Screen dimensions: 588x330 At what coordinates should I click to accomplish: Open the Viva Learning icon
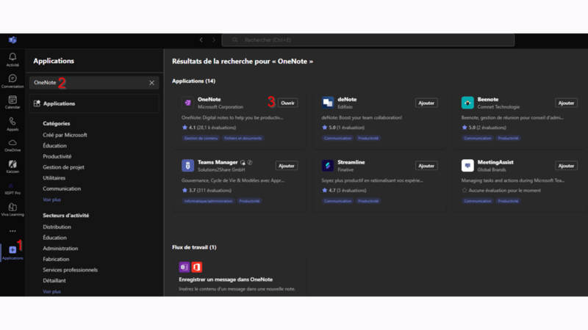coord(12,208)
